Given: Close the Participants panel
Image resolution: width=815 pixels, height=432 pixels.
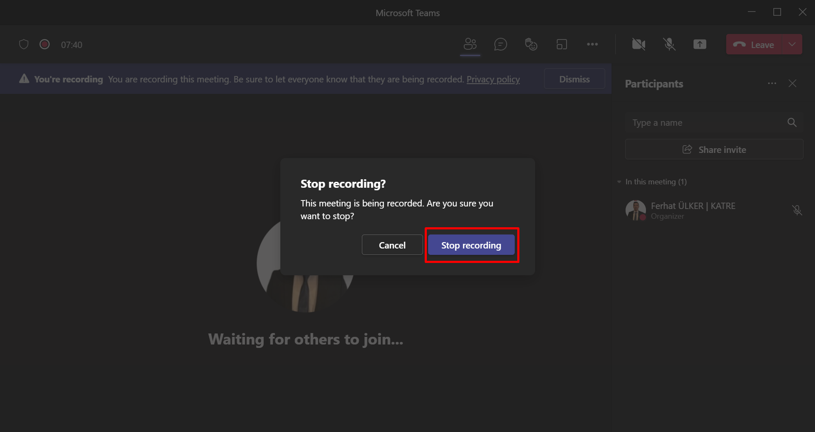Looking at the screenshot, I should click(x=792, y=84).
